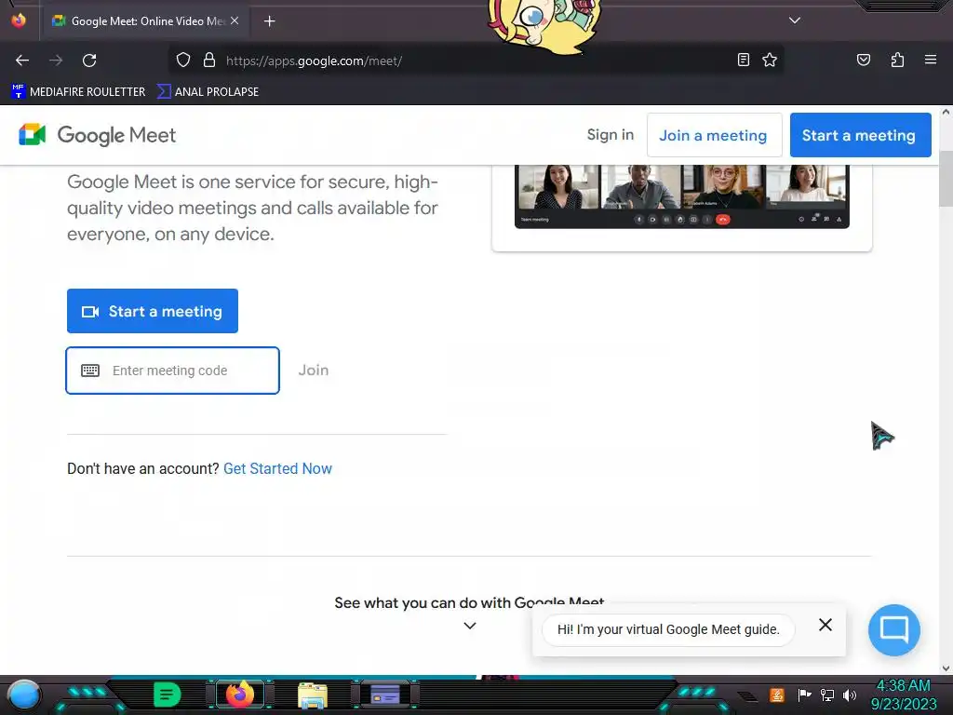
Task: Open the Get Started Now link
Action: click(277, 469)
